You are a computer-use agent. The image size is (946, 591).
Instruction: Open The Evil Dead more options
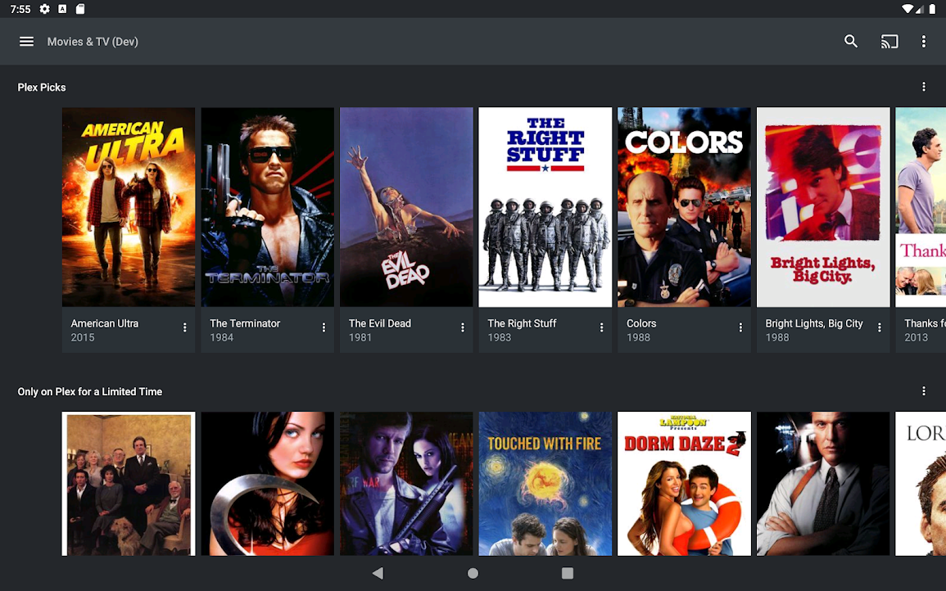coord(463,327)
